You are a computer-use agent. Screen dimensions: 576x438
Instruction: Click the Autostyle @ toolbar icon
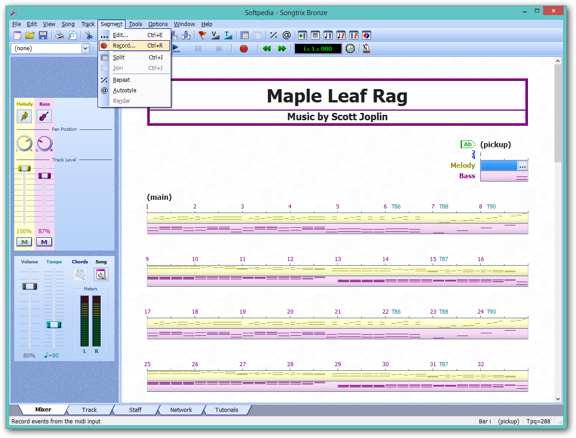pos(287,35)
